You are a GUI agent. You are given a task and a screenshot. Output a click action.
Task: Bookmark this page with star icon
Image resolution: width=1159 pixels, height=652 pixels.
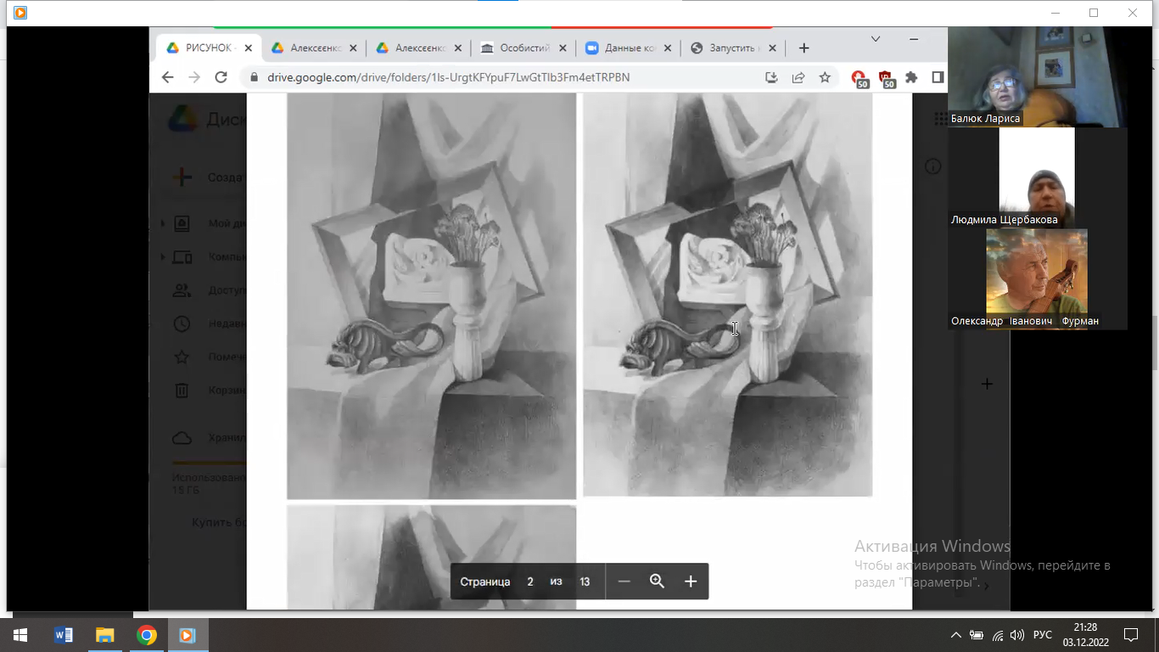coord(825,77)
